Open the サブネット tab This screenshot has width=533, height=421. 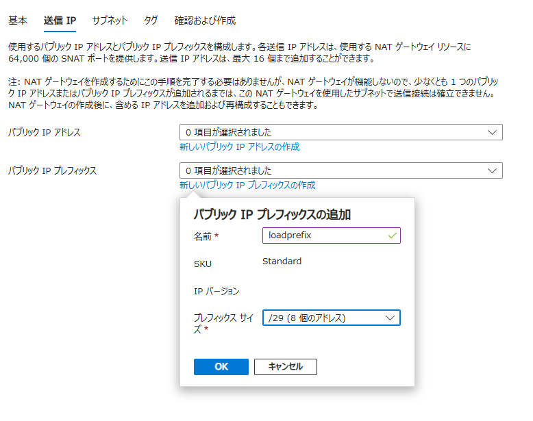click(x=110, y=21)
